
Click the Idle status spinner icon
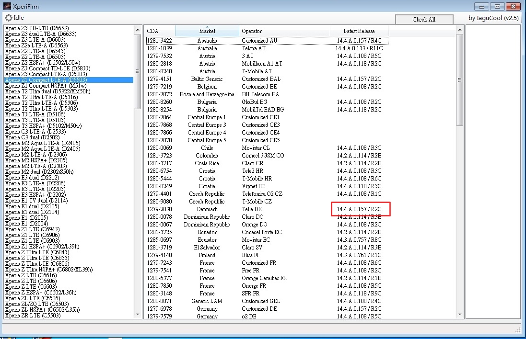[x=8, y=18]
